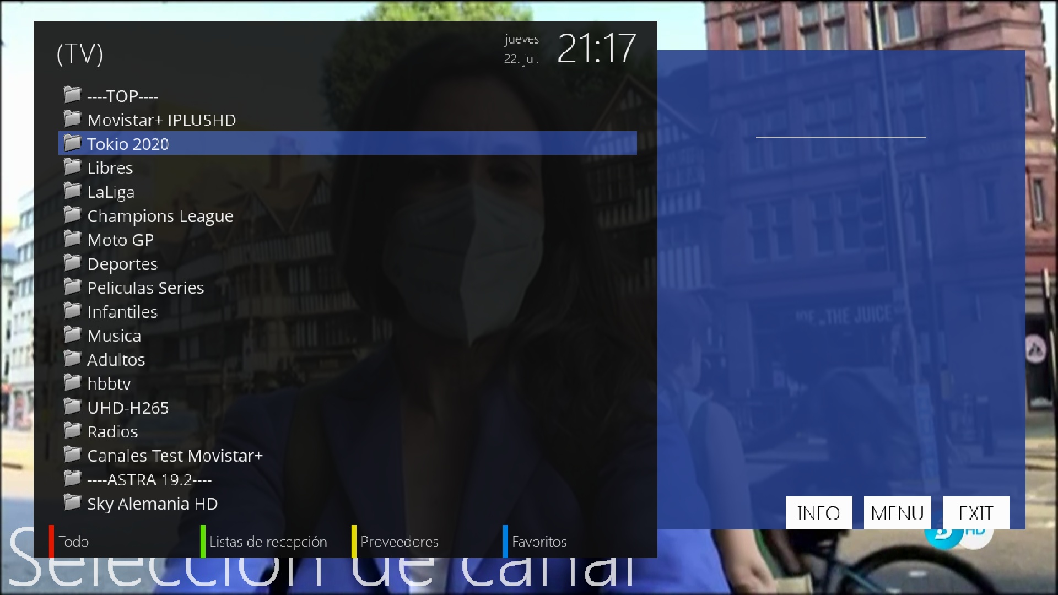Open the Peliculas Series bouquet

point(145,288)
